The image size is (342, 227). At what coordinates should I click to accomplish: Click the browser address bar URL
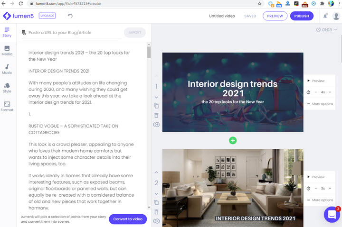(68, 3)
